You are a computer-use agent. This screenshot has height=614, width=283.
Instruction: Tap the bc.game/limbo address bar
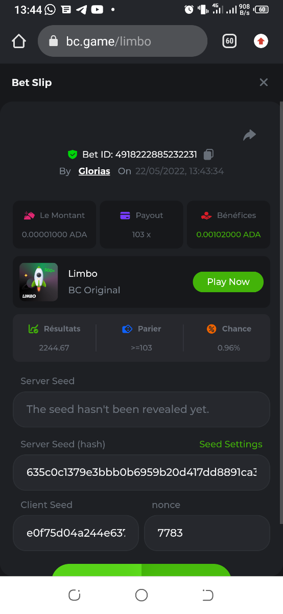point(123,41)
